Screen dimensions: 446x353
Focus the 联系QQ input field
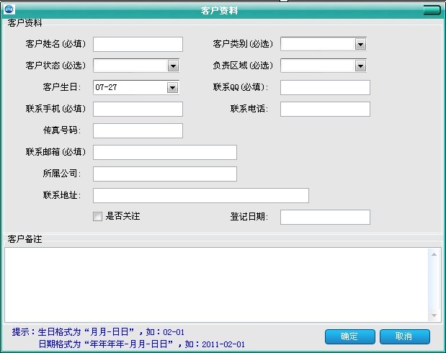pyautogui.click(x=325, y=87)
